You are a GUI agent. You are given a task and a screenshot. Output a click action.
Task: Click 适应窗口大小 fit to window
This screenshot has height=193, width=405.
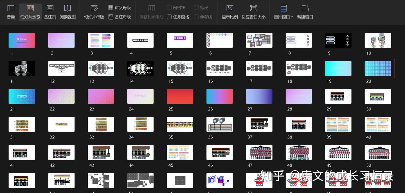(x=253, y=12)
